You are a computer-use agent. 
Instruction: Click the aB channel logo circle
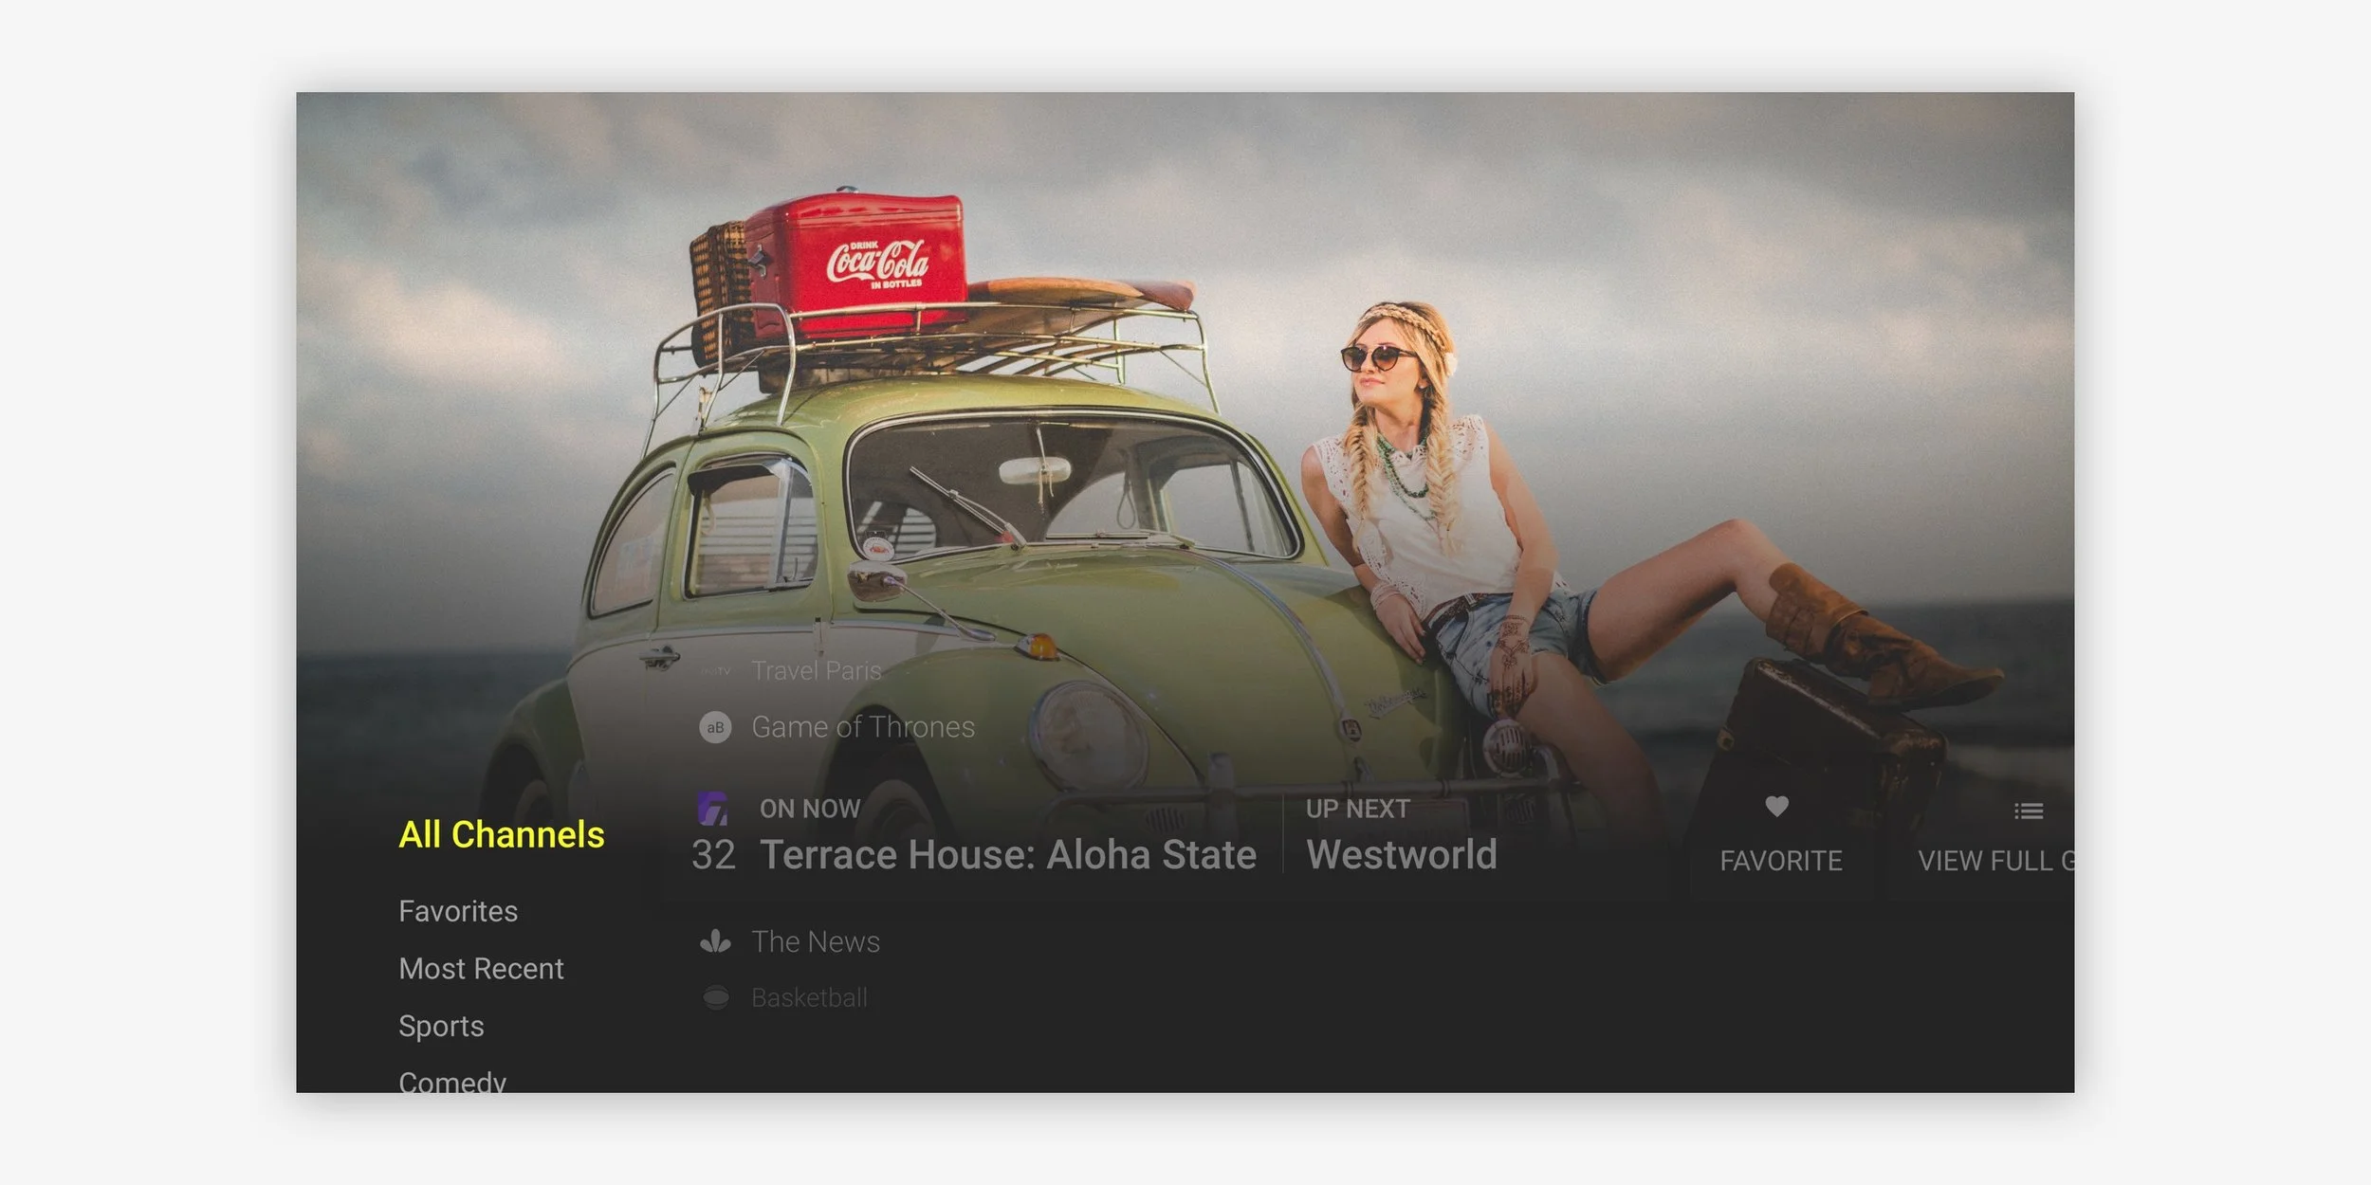click(715, 727)
